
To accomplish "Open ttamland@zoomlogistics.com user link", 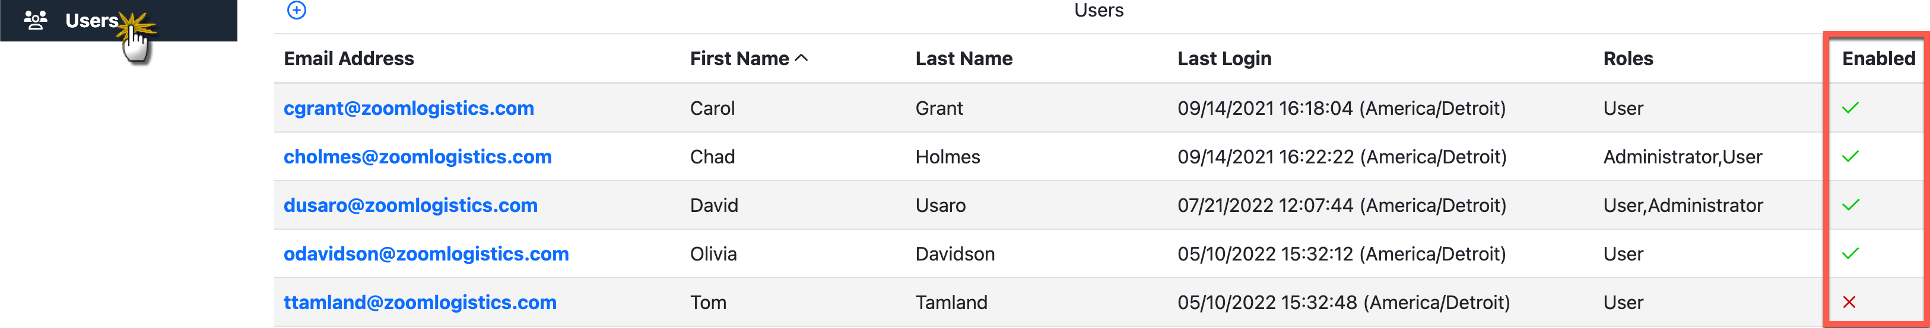I will click(420, 303).
